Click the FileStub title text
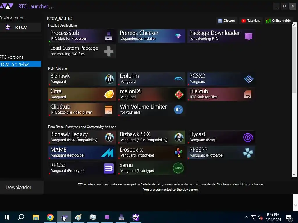The height and width of the screenshot is (223, 298). 199,91
